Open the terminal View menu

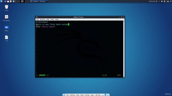coord(52,19)
